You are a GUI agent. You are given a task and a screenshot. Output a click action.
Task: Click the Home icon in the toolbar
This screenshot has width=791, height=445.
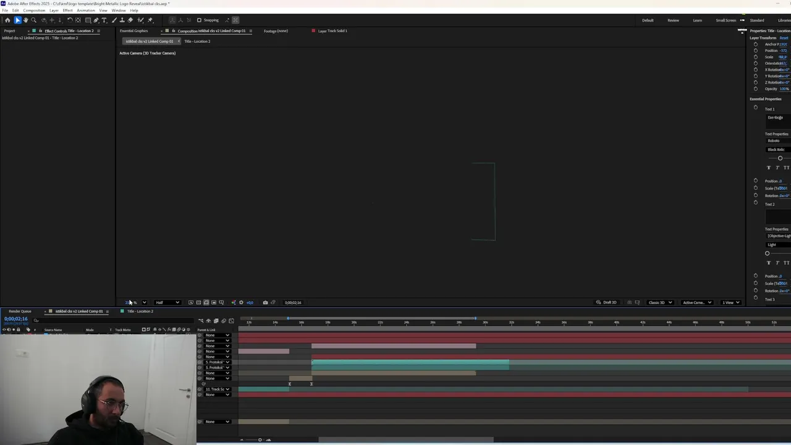(7, 20)
